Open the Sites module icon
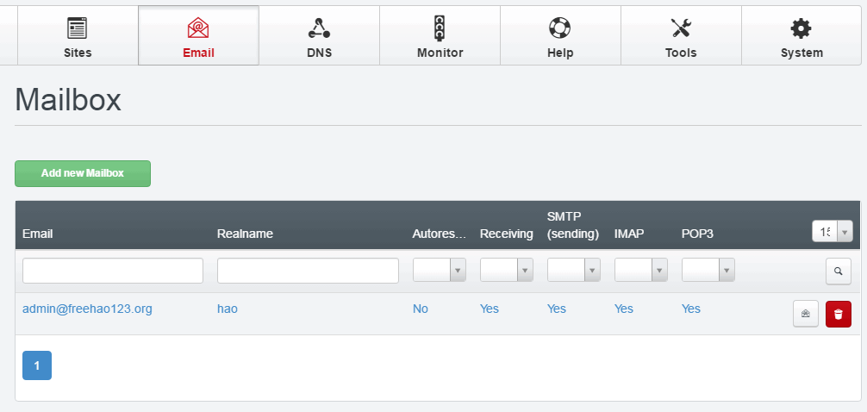This screenshot has height=412, width=867. coord(78,29)
